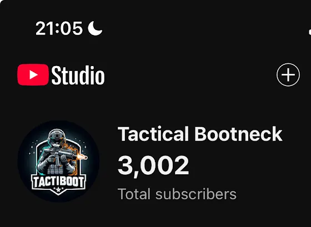
Task: Click the rifle muzzle flash in the avatar
Action: 83,157
